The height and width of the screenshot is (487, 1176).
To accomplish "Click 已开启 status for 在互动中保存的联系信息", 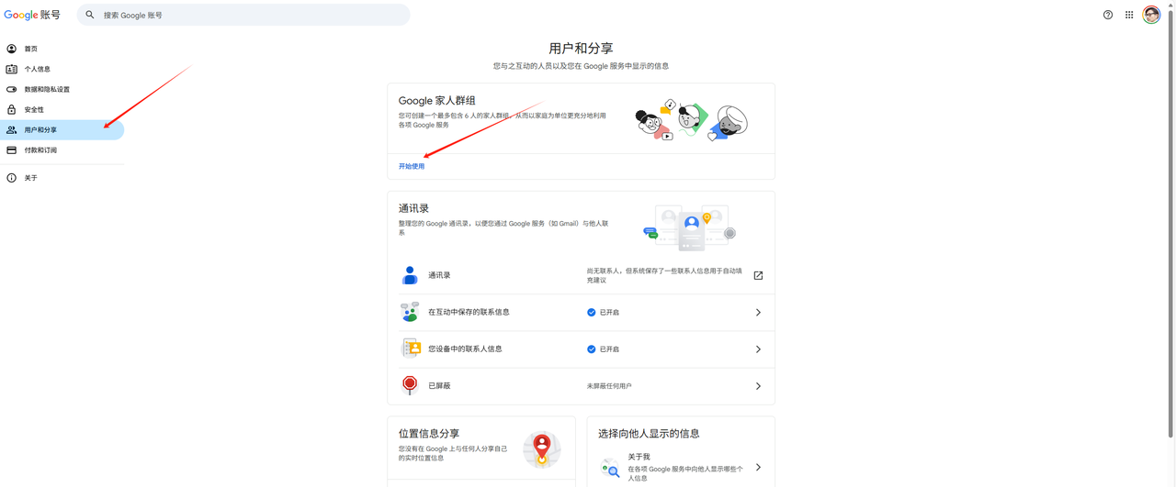I will (604, 313).
